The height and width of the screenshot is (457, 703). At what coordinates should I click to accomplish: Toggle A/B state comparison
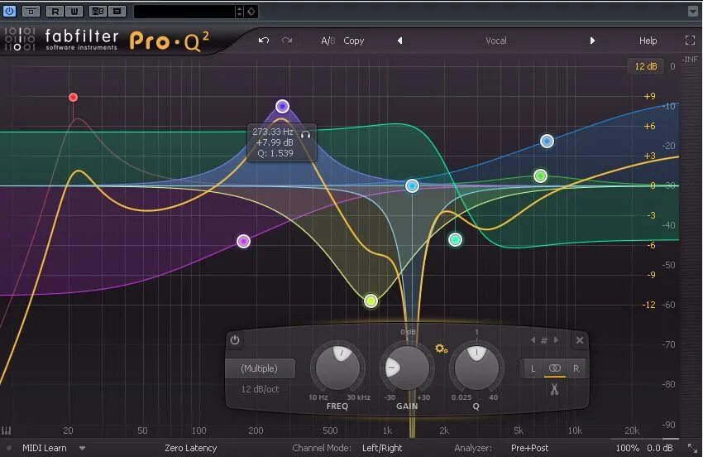[328, 41]
